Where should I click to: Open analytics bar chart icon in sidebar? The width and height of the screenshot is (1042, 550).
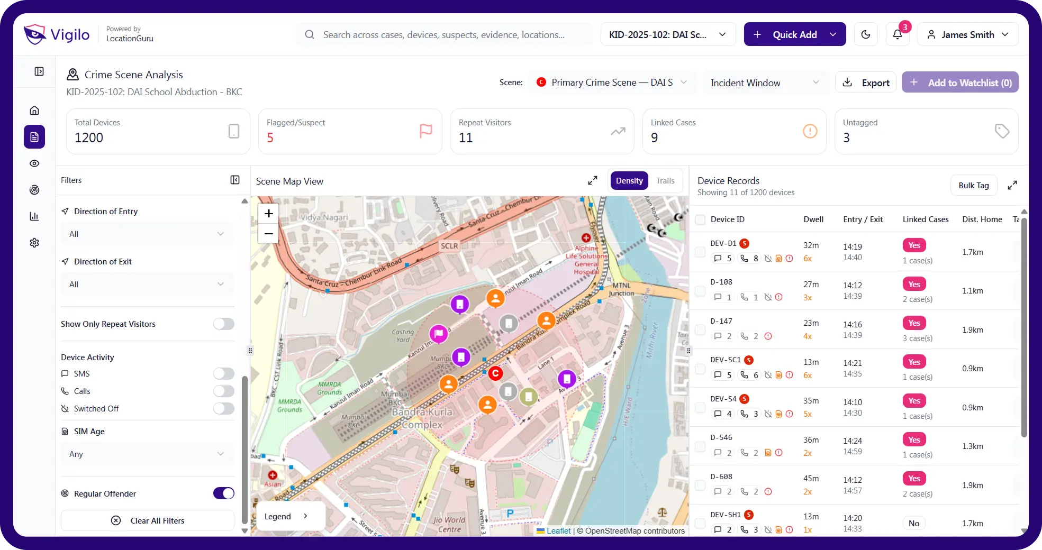[34, 216]
